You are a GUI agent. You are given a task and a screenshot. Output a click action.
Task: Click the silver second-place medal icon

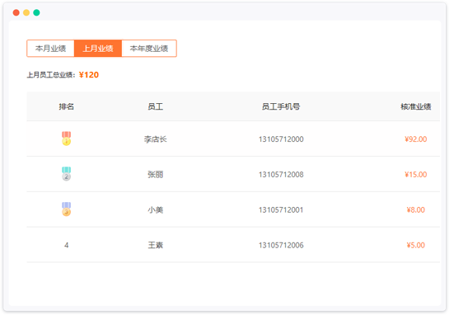67,174
